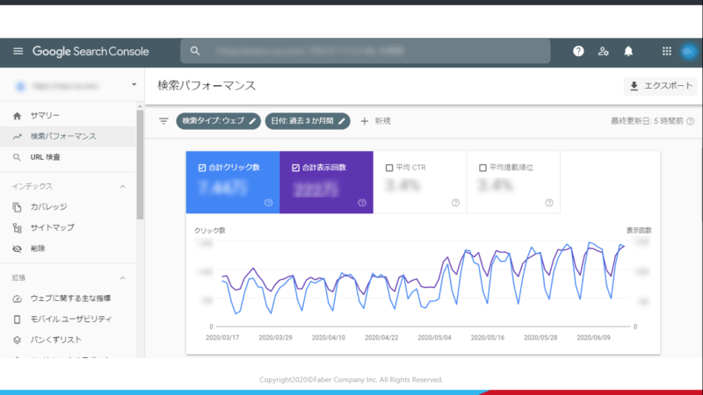Click help icon on 合計クリック数 card
This screenshot has width=703, height=395.
click(x=268, y=203)
